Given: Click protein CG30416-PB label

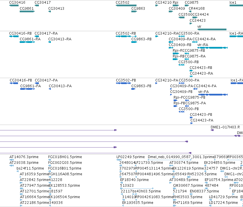Looking at the screenshot, I should (x=21, y=80).
